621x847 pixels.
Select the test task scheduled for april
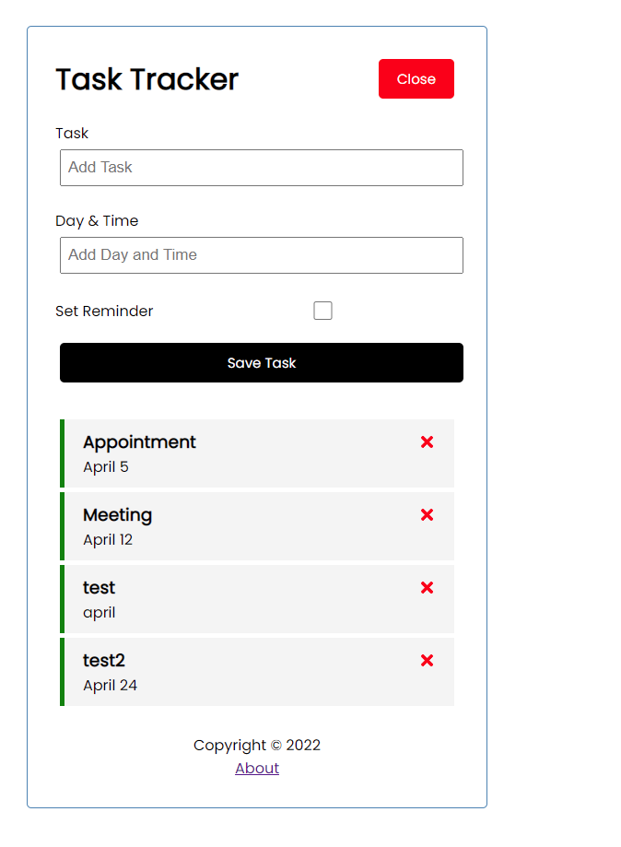point(230,598)
